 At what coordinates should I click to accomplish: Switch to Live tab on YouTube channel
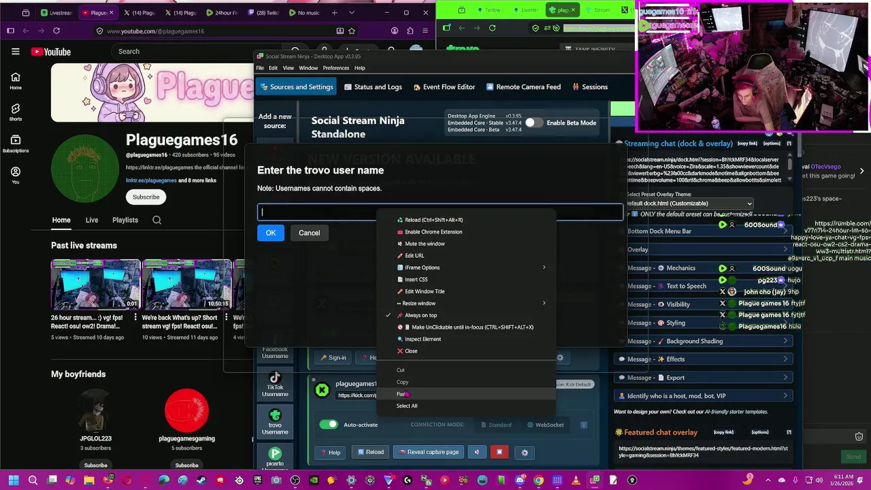92,220
